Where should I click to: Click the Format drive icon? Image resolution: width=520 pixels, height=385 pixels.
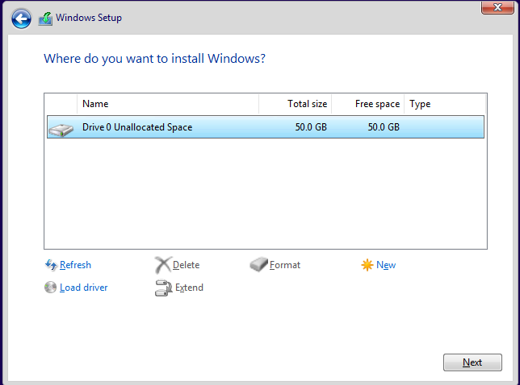(x=258, y=265)
